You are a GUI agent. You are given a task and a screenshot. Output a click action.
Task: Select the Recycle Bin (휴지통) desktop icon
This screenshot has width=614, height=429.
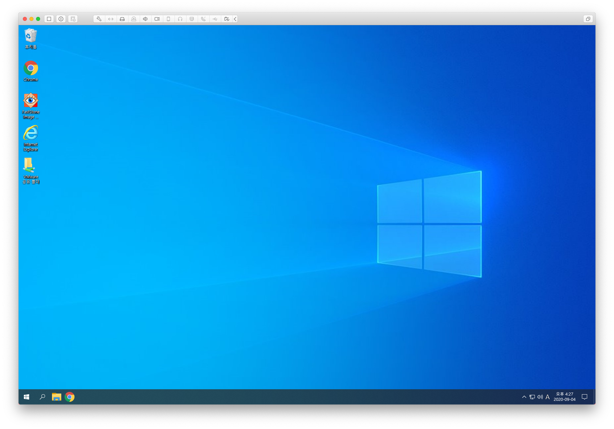[x=31, y=39]
